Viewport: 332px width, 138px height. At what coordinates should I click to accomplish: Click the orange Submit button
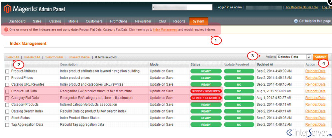tap(320, 57)
